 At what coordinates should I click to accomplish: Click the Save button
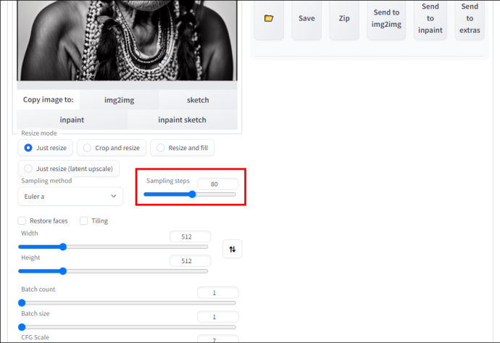click(307, 19)
